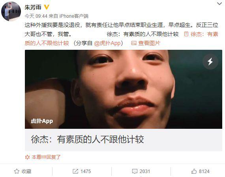Toggle 收藏 star to favorite the post

click(23, 171)
